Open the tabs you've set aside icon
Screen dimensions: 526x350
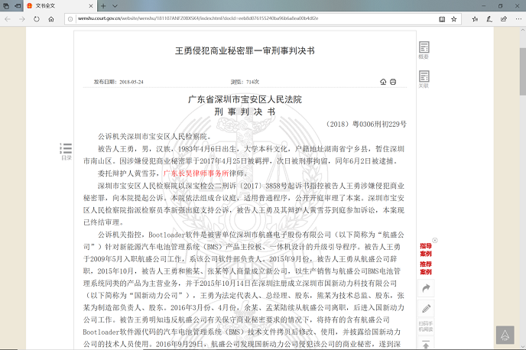pos(6,5)
